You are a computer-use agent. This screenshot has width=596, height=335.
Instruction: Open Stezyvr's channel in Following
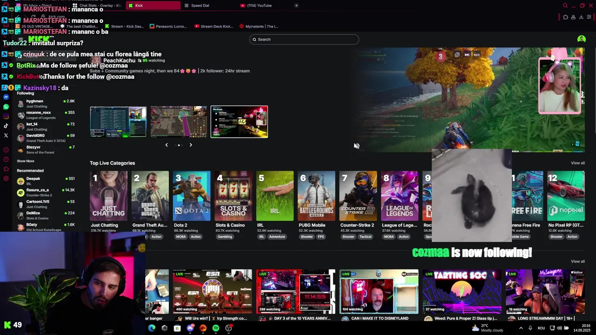(46, 149)
